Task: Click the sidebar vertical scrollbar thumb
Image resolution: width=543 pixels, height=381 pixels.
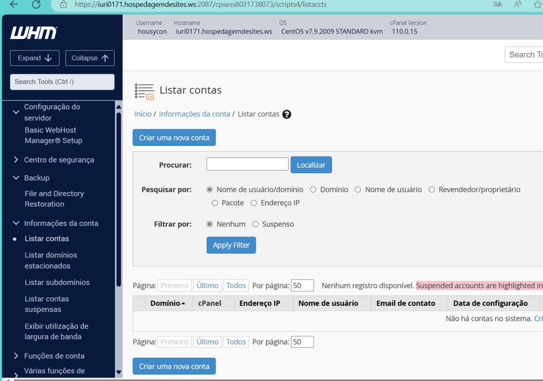Action: (119, 199)
